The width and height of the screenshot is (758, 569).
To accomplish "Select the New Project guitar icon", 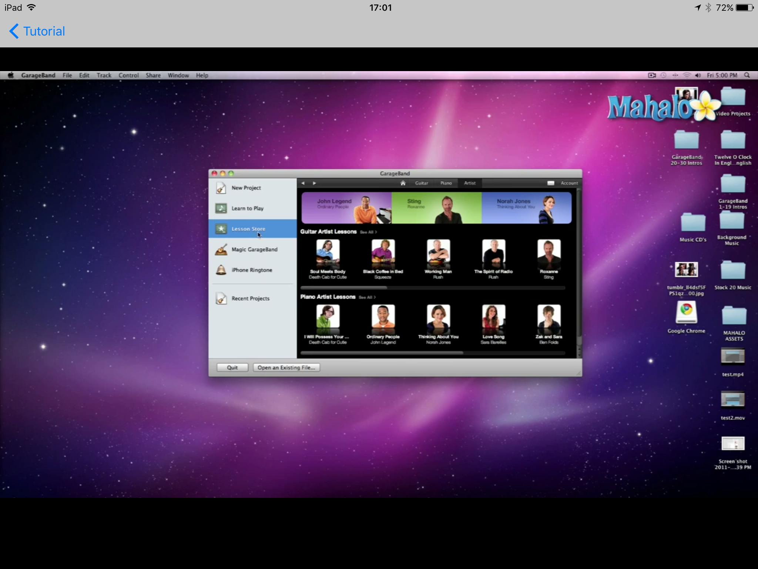I will pos(221,188).
